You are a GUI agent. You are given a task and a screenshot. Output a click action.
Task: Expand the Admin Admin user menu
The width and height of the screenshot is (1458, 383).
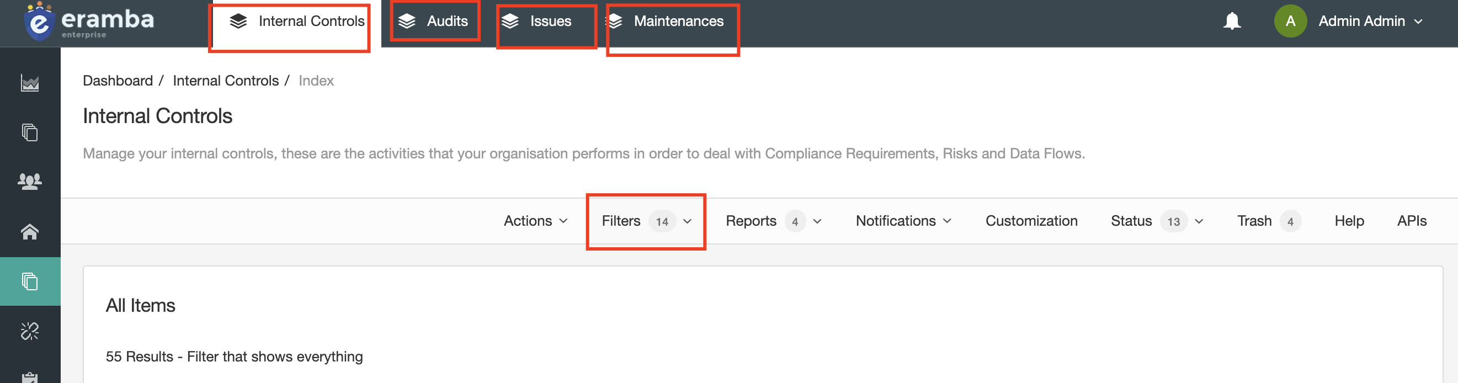[x=1370, y=22]
